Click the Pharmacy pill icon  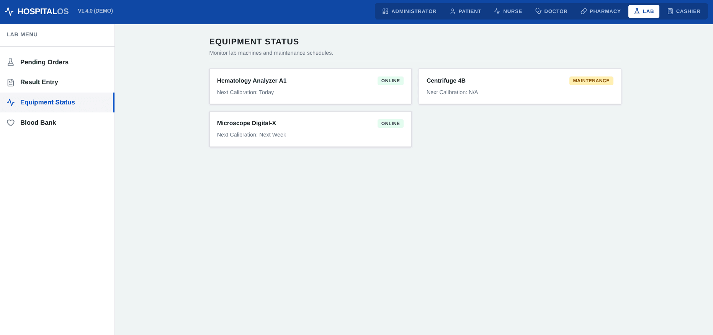coord(584,11)
